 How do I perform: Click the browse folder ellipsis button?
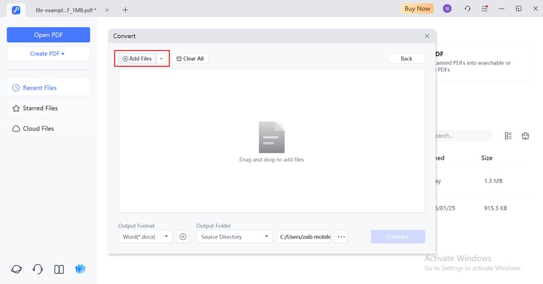click(341, 237)
